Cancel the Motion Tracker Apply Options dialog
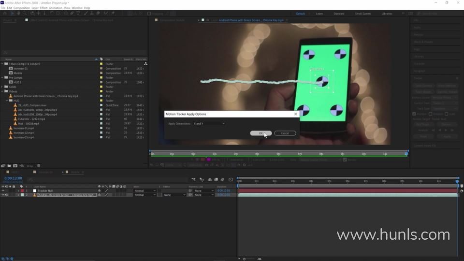 285,133
